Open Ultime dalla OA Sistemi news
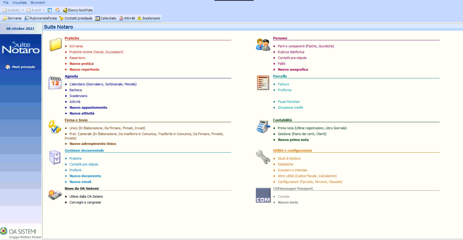The height and width of the screenshot is (240, 463). [86, 197]
